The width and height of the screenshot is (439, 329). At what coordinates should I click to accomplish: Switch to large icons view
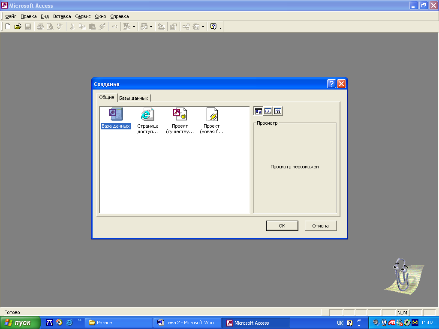259,111
